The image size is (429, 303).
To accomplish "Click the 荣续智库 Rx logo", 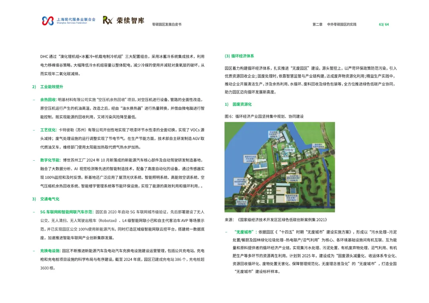I will coord(124,20).
